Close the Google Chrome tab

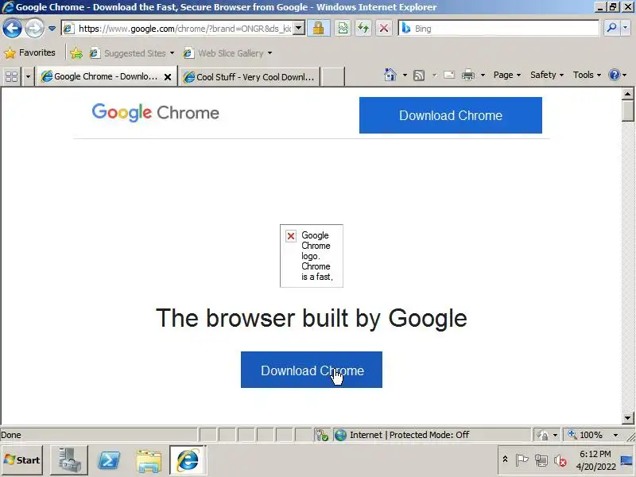pos(168,76)
